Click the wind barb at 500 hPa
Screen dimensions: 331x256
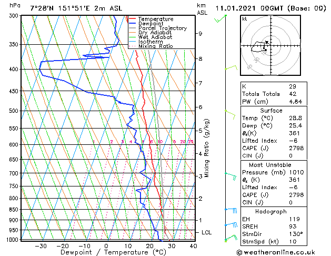230,115
